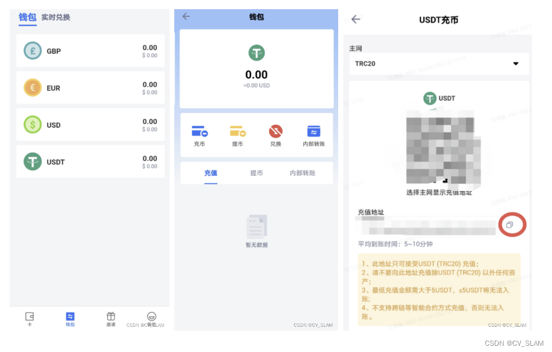The width and height of the screenshot is (552, 352).
Task: Tap the 兑换 exchange round icon
Action: coord(276,131)
